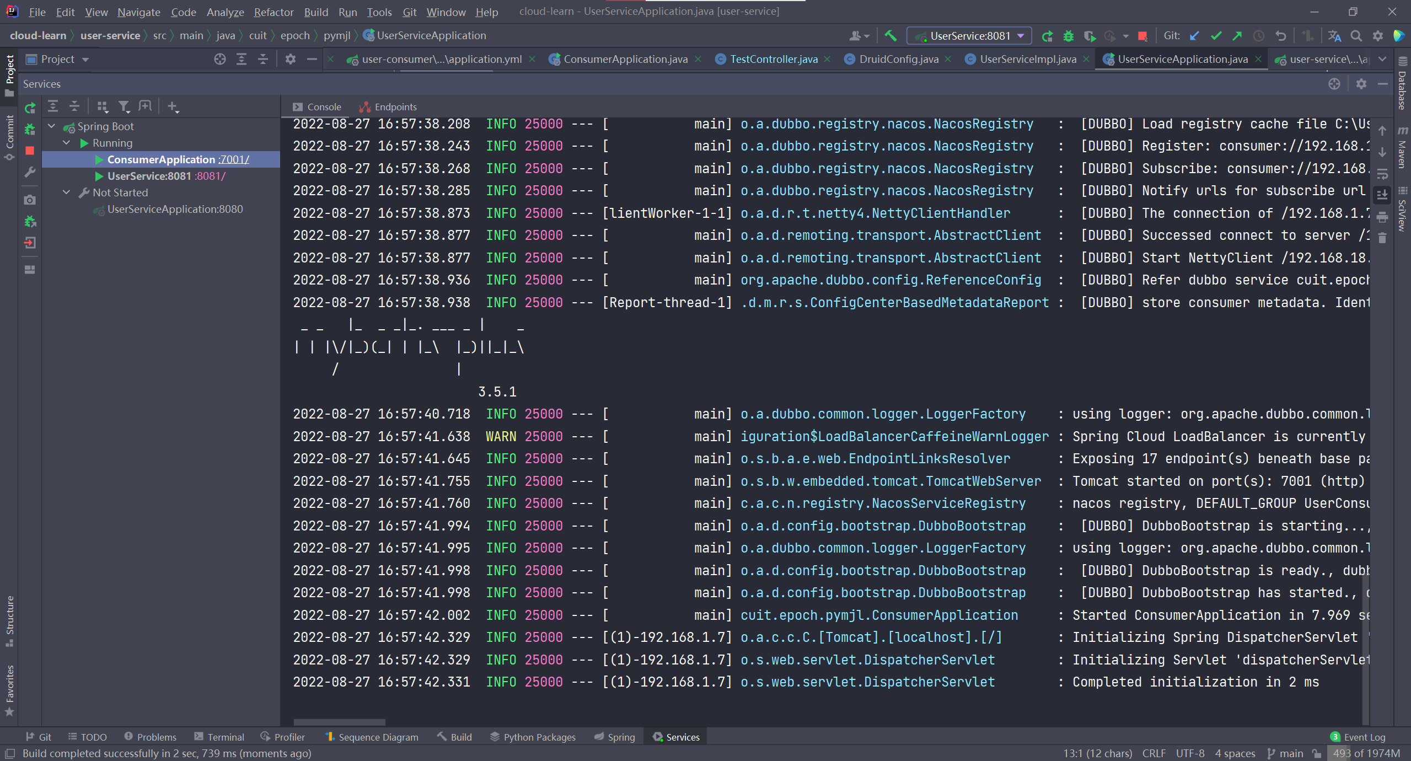The width and height of the screenshot is (1411, 761).
Task: Enable the UserServiceApplication:8080 service
Action: pyautogui.click(x=174, y=208)
